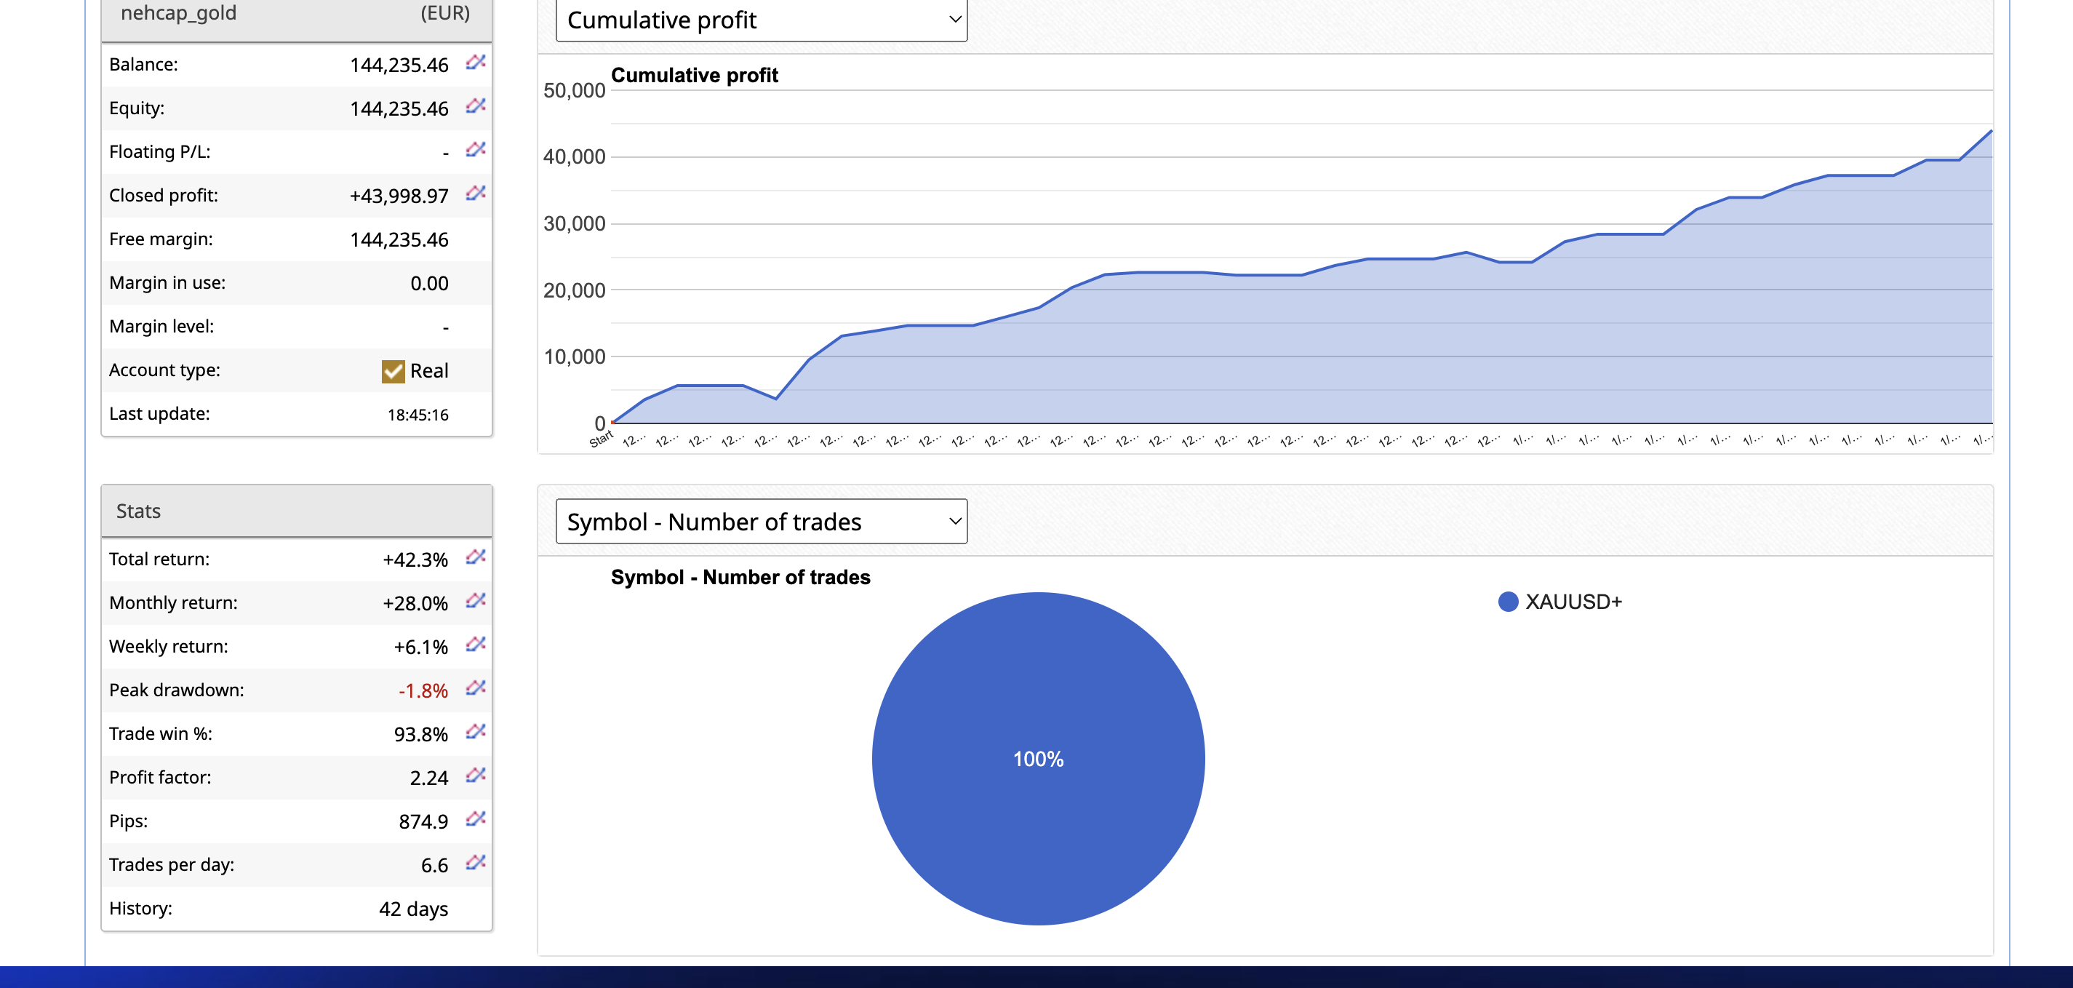This screenshot has height=988, width=2073.
Task: Click XAUUSD+ legend color dot
Action: pos(1507,602)
